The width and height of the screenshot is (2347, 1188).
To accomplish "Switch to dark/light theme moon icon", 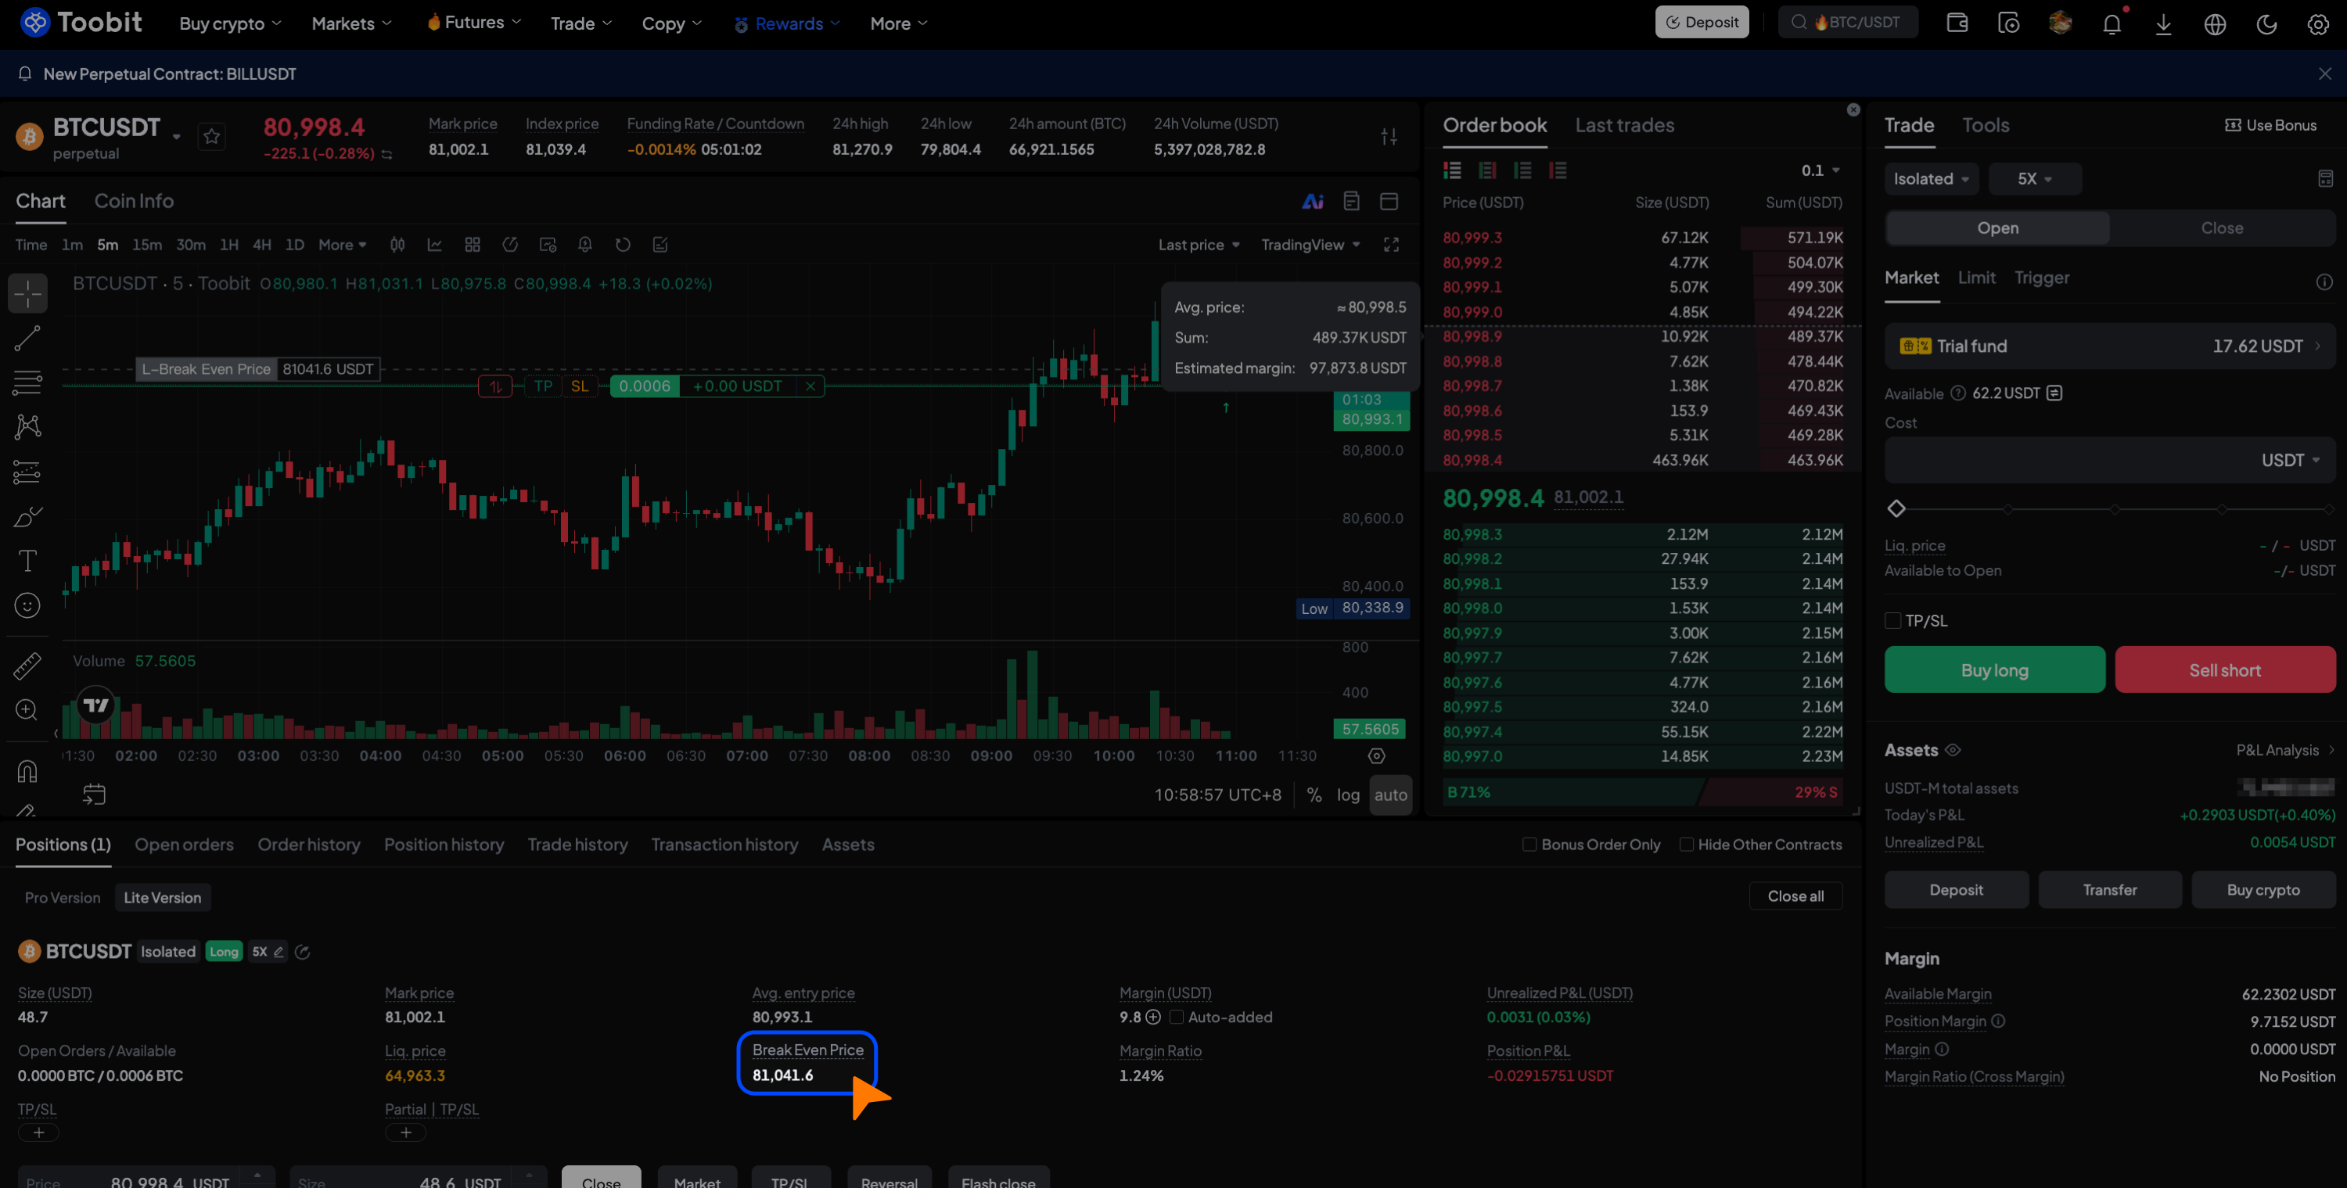I will [x=2267, y=23].
